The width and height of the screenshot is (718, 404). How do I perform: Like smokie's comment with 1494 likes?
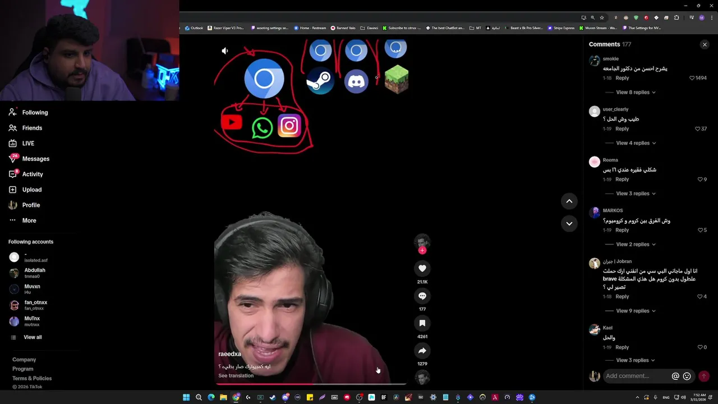692,78
